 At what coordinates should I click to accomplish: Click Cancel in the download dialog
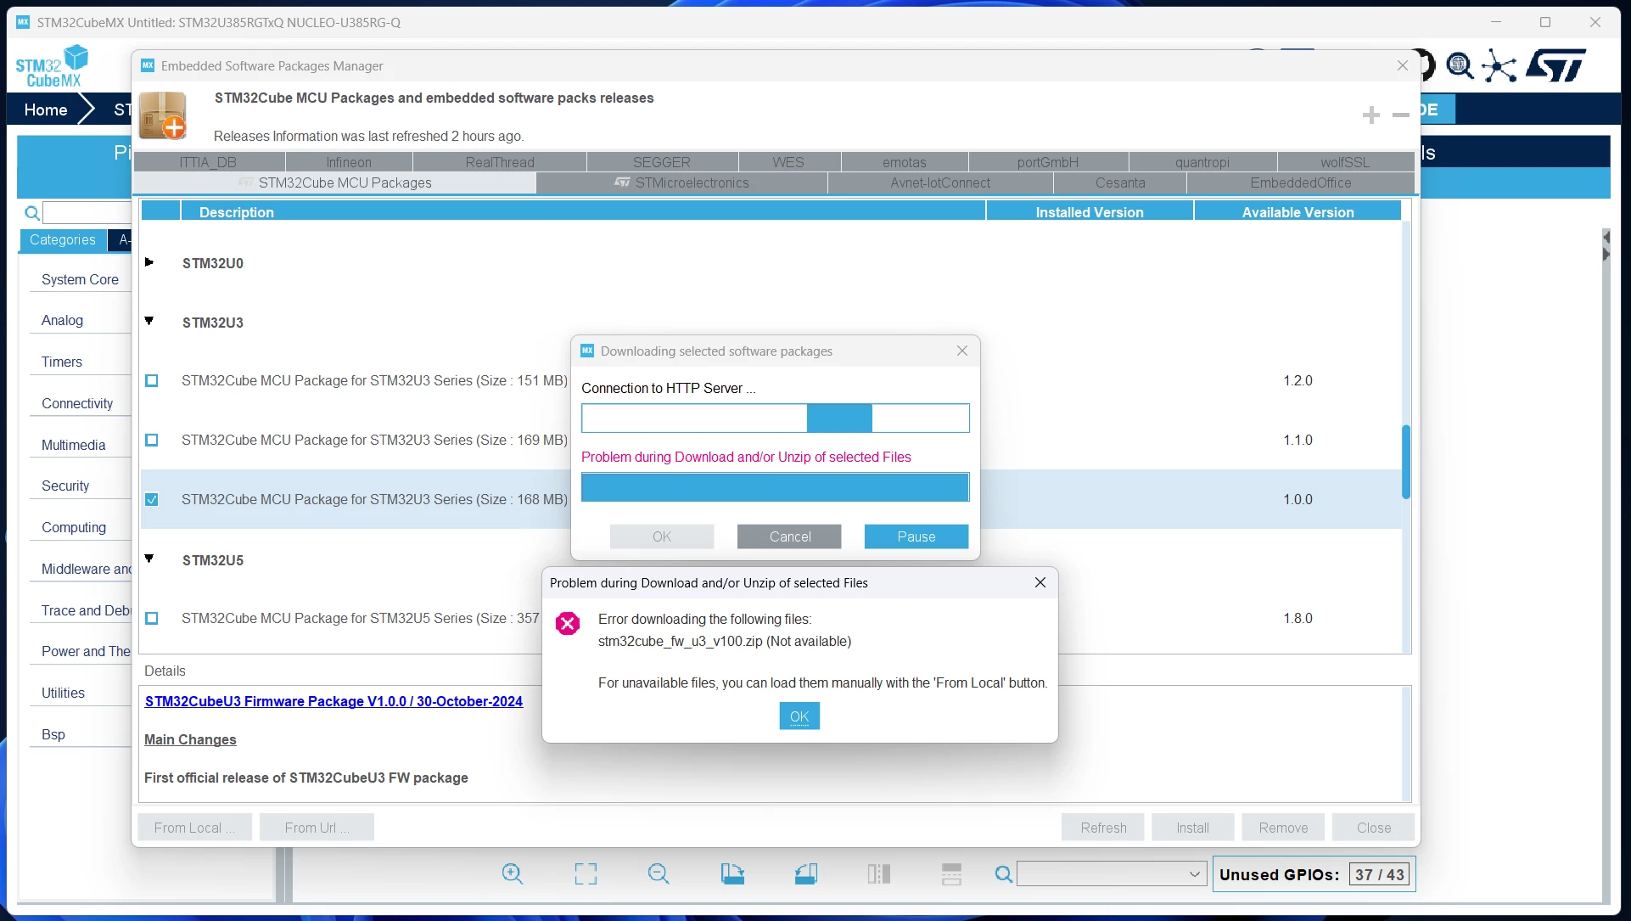click(x=789, y=536)
